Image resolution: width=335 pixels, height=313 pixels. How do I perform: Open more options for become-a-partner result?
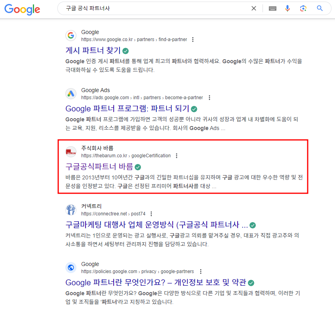point(209,98)
